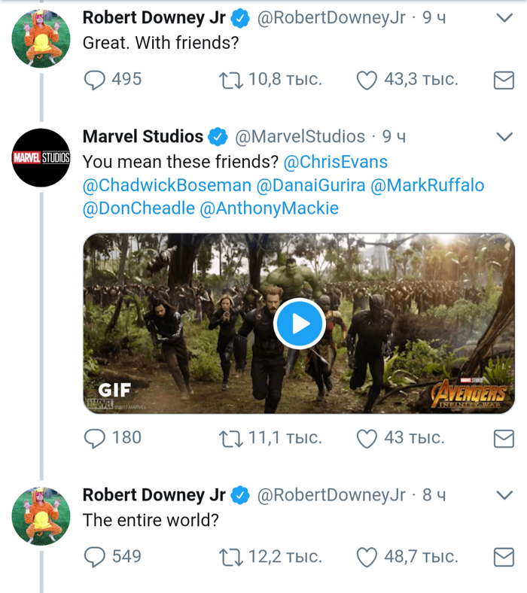
Task: Expand options chevron on first Downey tweet
Action: [x=504, y=17]
